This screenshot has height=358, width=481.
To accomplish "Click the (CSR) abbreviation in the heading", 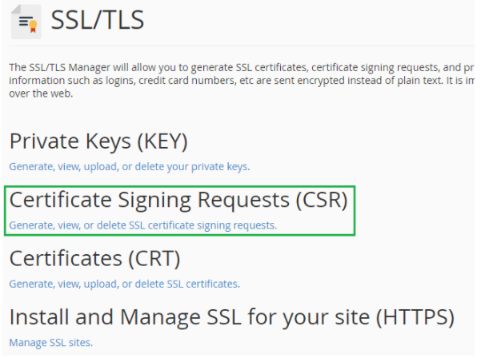I will pyautogui.click(x=321, y=200).
